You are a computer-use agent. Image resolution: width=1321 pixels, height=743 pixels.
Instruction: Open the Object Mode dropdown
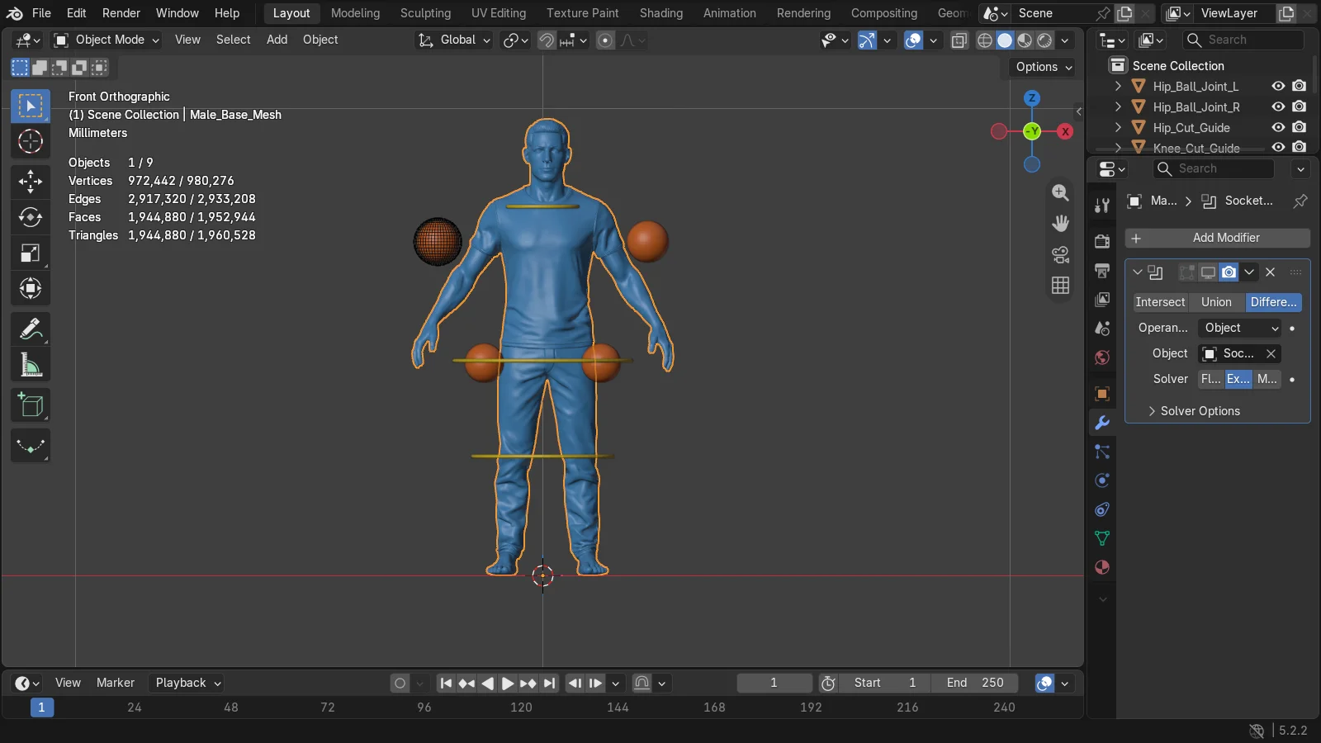coord(107,40)
